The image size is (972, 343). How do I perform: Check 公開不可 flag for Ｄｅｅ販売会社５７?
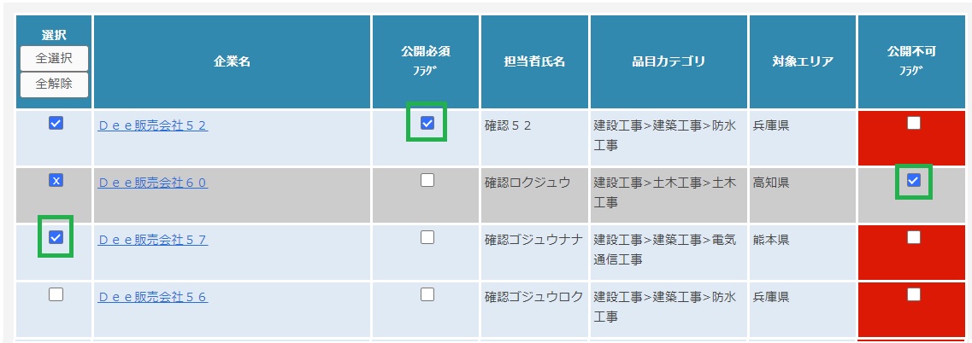coord(914,237)
